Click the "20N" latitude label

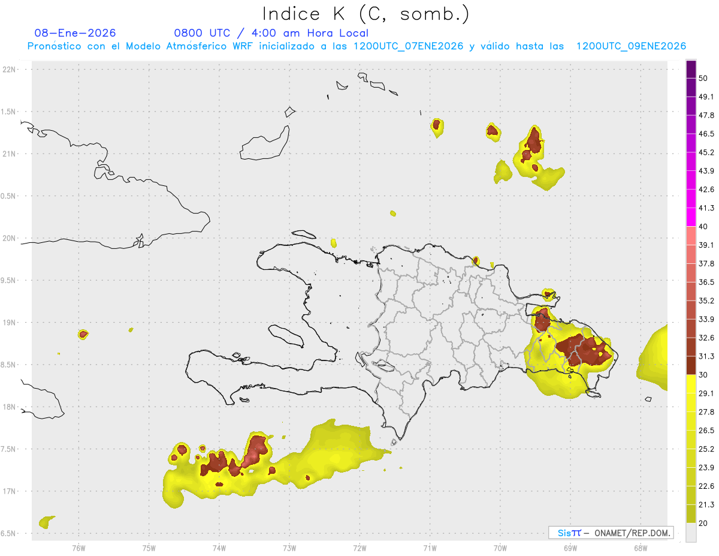click(x=9, y=238)
